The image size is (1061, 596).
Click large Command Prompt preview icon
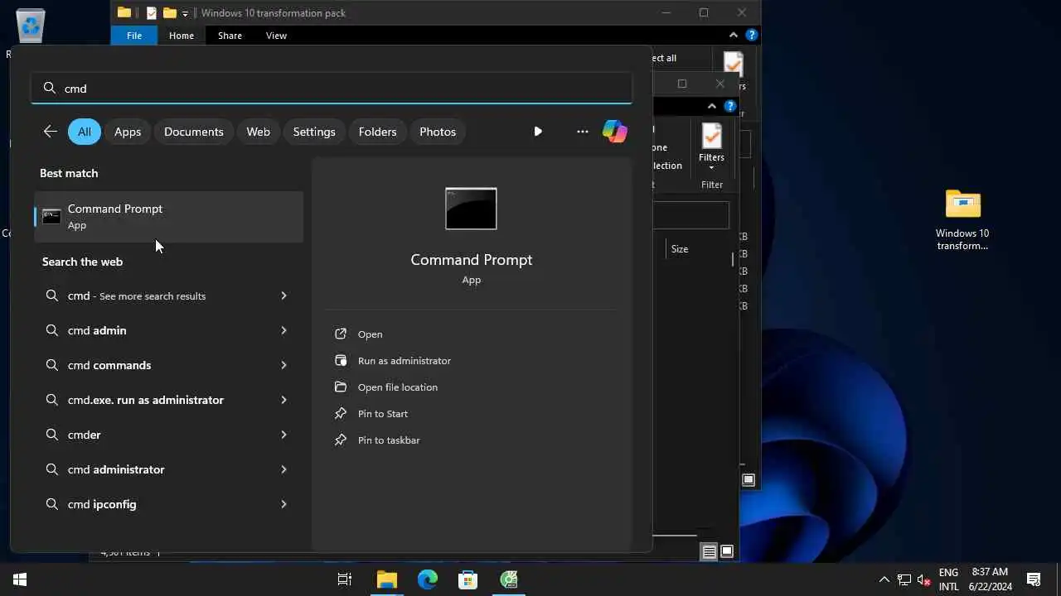(471, 209)
